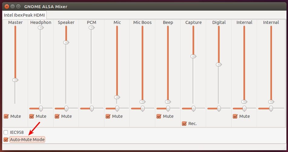288x152 pixels.
Task: Toggle the Internal Mute checkbox
Action: click(235, 116)
